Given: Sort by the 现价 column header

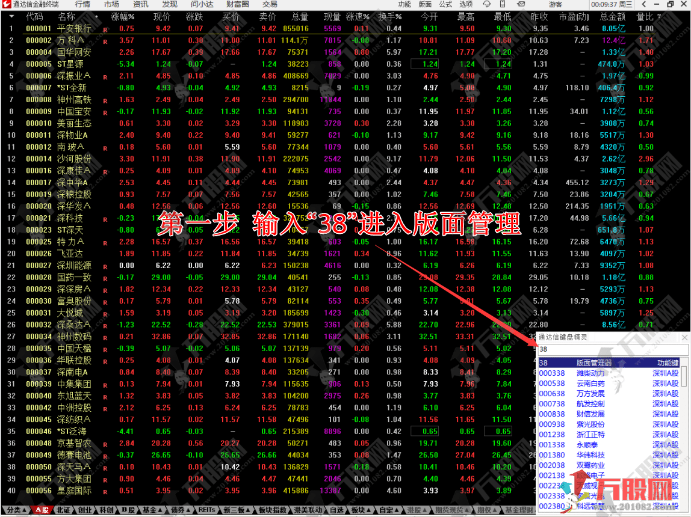Looking at the screenshot, I should click(x=162, y=17).
